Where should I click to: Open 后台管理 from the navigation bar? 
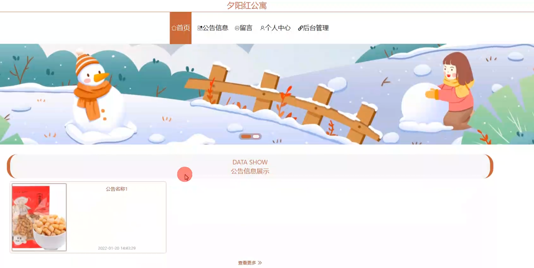[x=313, y=28]
